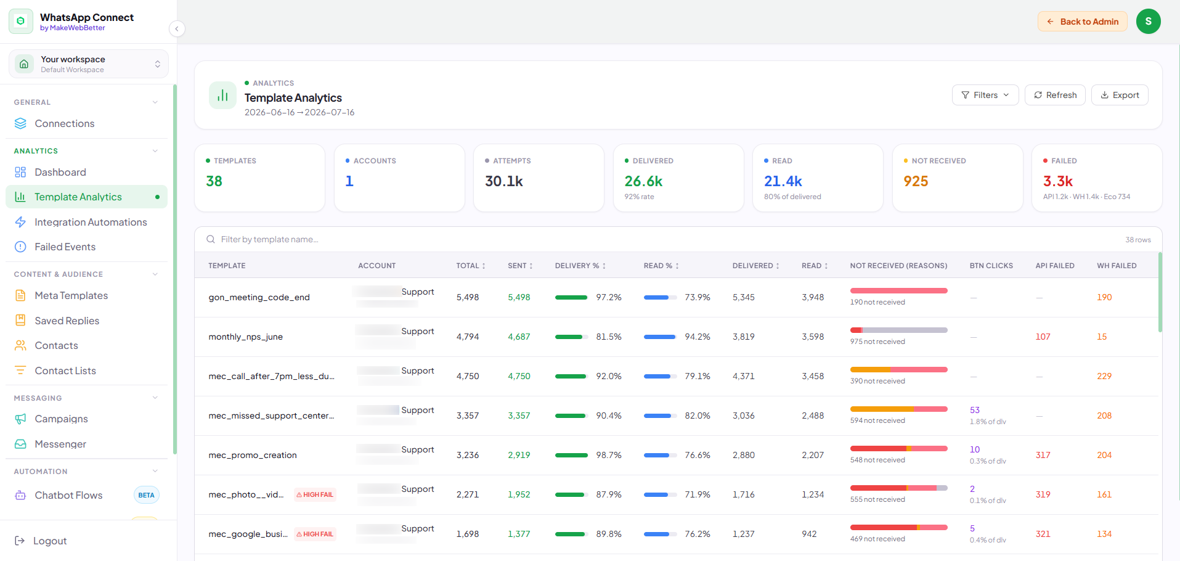Screen dimensions: 1180x561
Task: Click the Template Analytics sidebar chart icon
Action: tap(20, 197)
